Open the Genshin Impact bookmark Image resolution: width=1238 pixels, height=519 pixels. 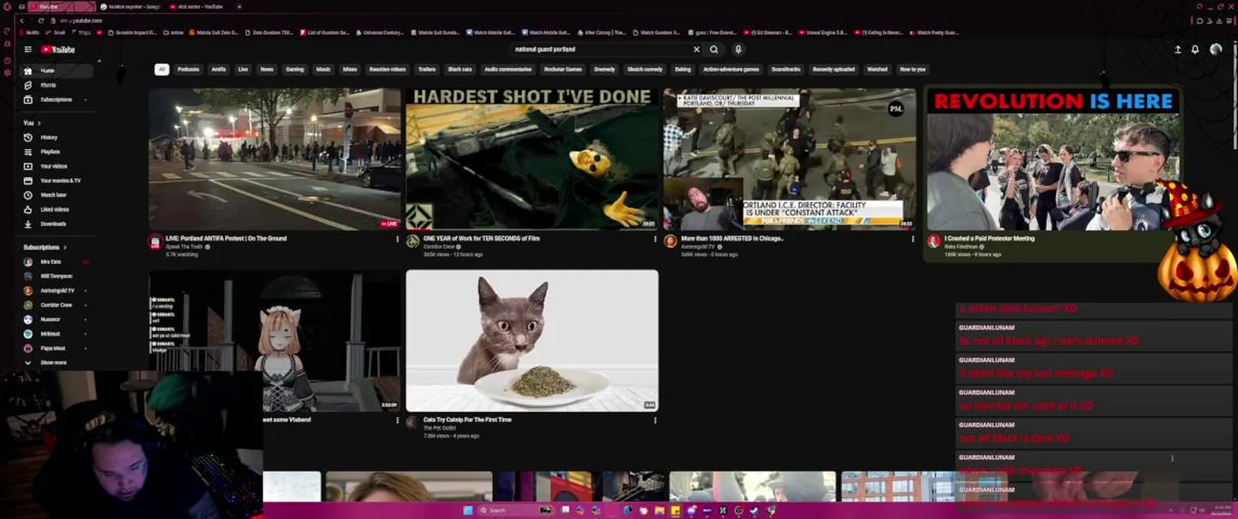(x=132, y=32)
